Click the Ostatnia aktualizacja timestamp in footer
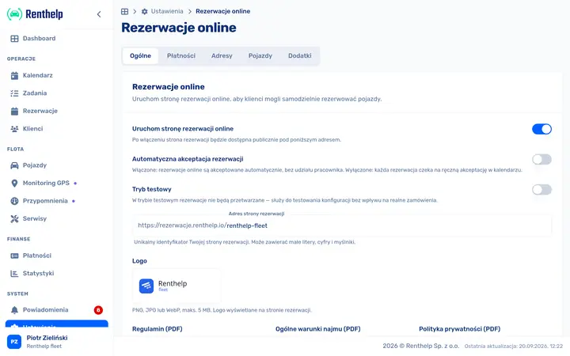Viewport: 570px width, 356px height. (x=513, y=347)
